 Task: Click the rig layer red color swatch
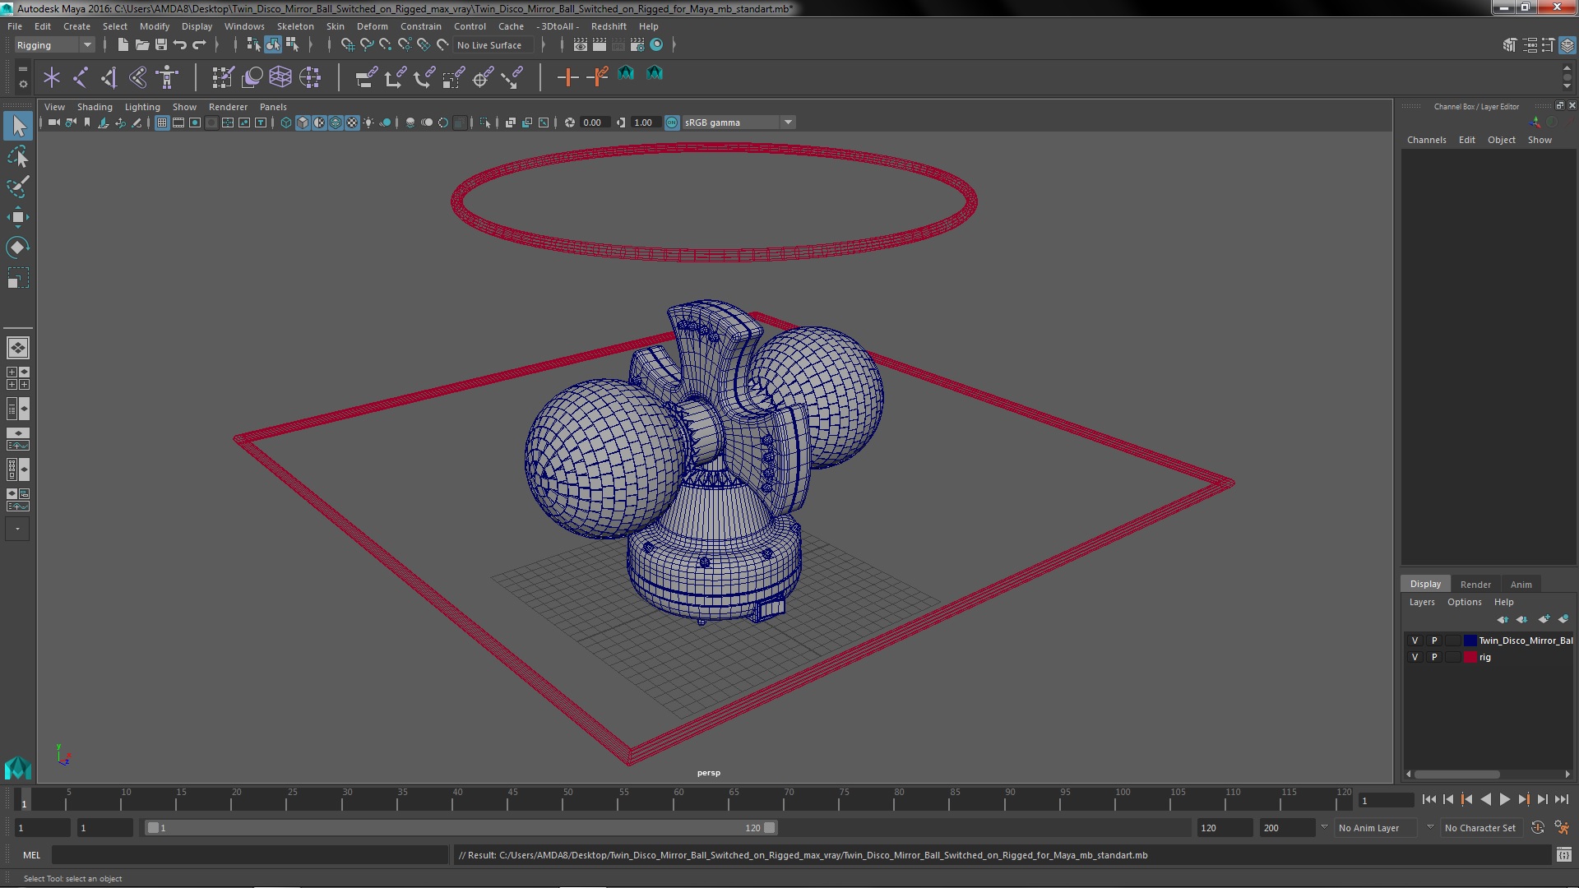point(1470,657)
